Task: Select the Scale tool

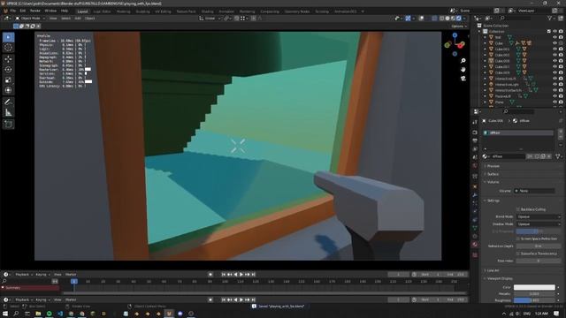Action: [9, 80]
